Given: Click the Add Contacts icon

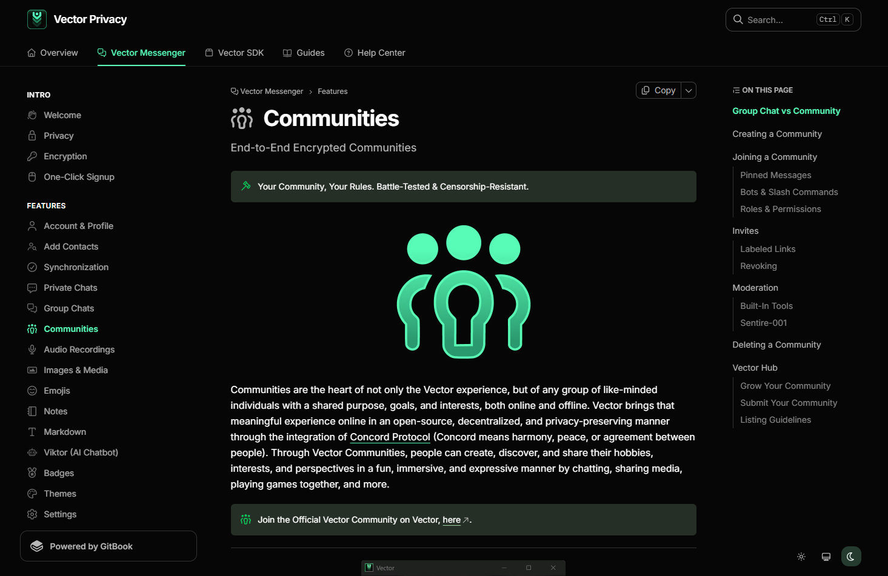Looking at the screenshot, I should click(x=32, y=247).
